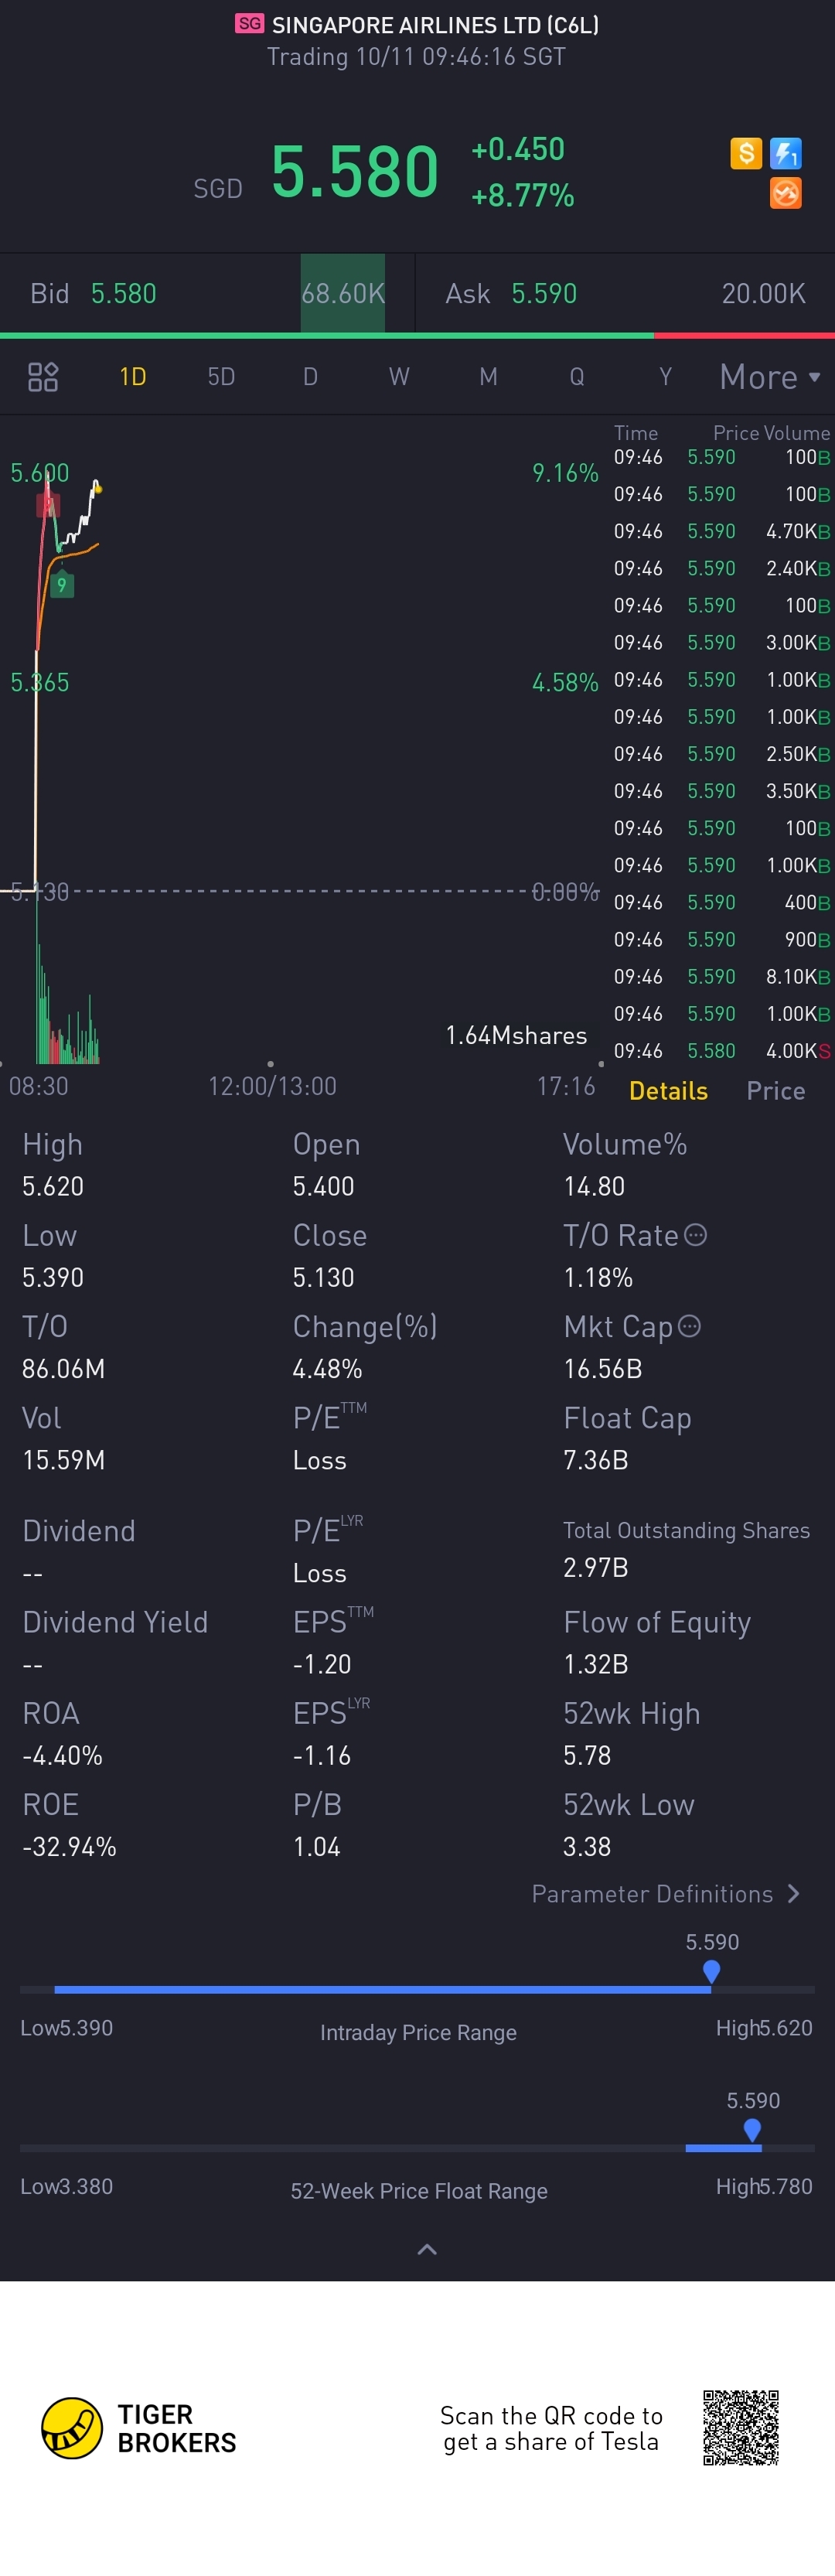Tap the green number 9 chart marker
835x2576 pixels.
(62, 584)
